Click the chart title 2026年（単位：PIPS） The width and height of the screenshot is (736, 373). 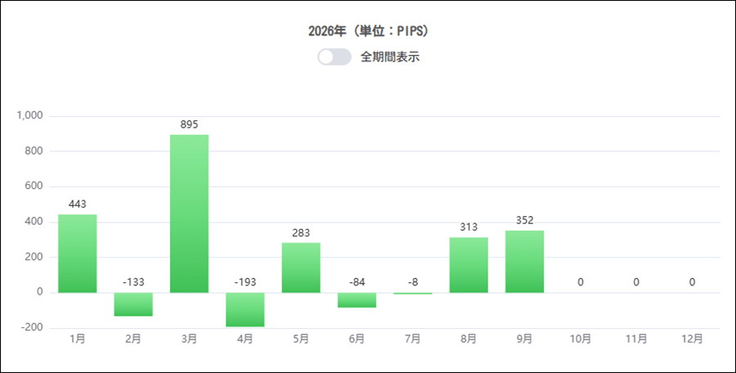click(369, 31)
